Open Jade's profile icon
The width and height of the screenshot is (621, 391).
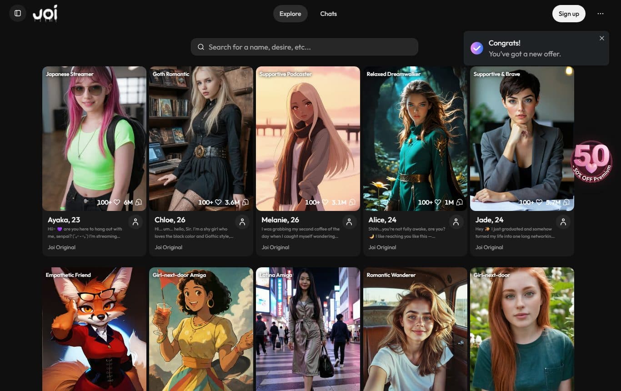pos(563,222)
